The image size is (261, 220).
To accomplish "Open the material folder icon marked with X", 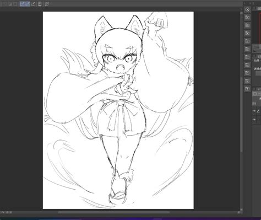I will point(247,33).
